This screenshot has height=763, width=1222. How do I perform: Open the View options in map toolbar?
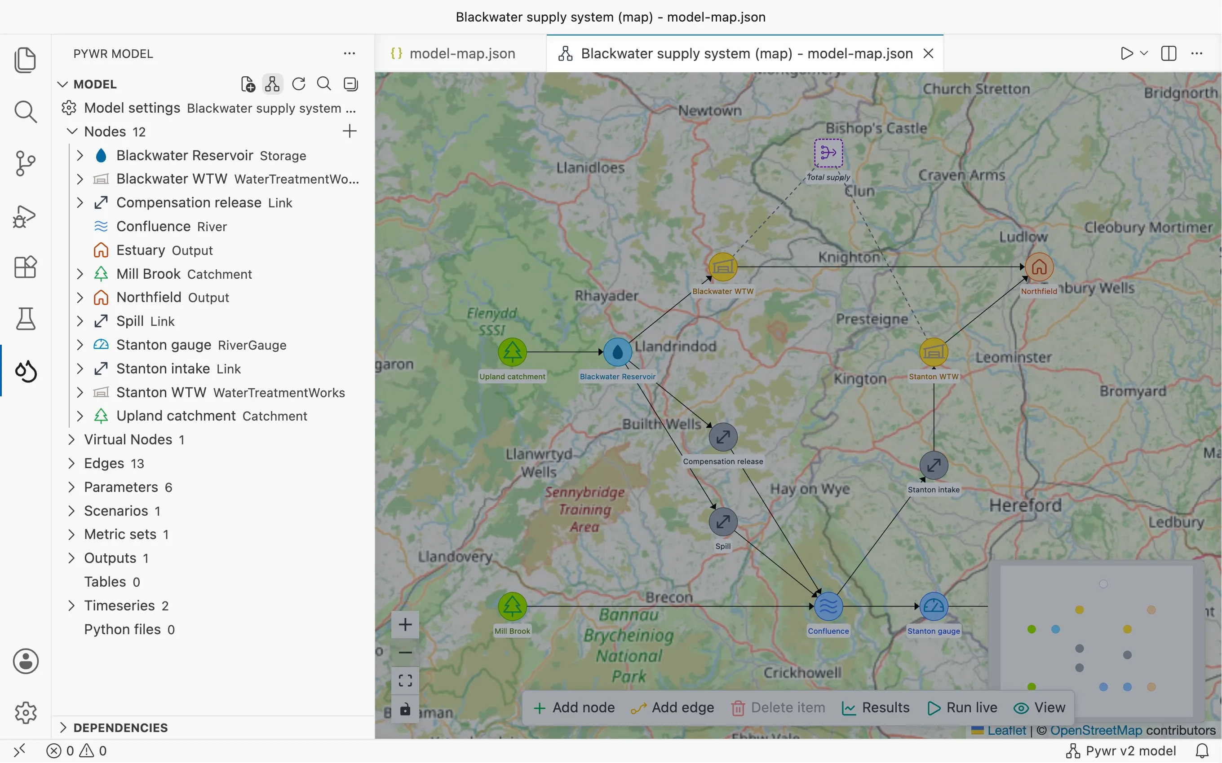(x=1040, y=707)
